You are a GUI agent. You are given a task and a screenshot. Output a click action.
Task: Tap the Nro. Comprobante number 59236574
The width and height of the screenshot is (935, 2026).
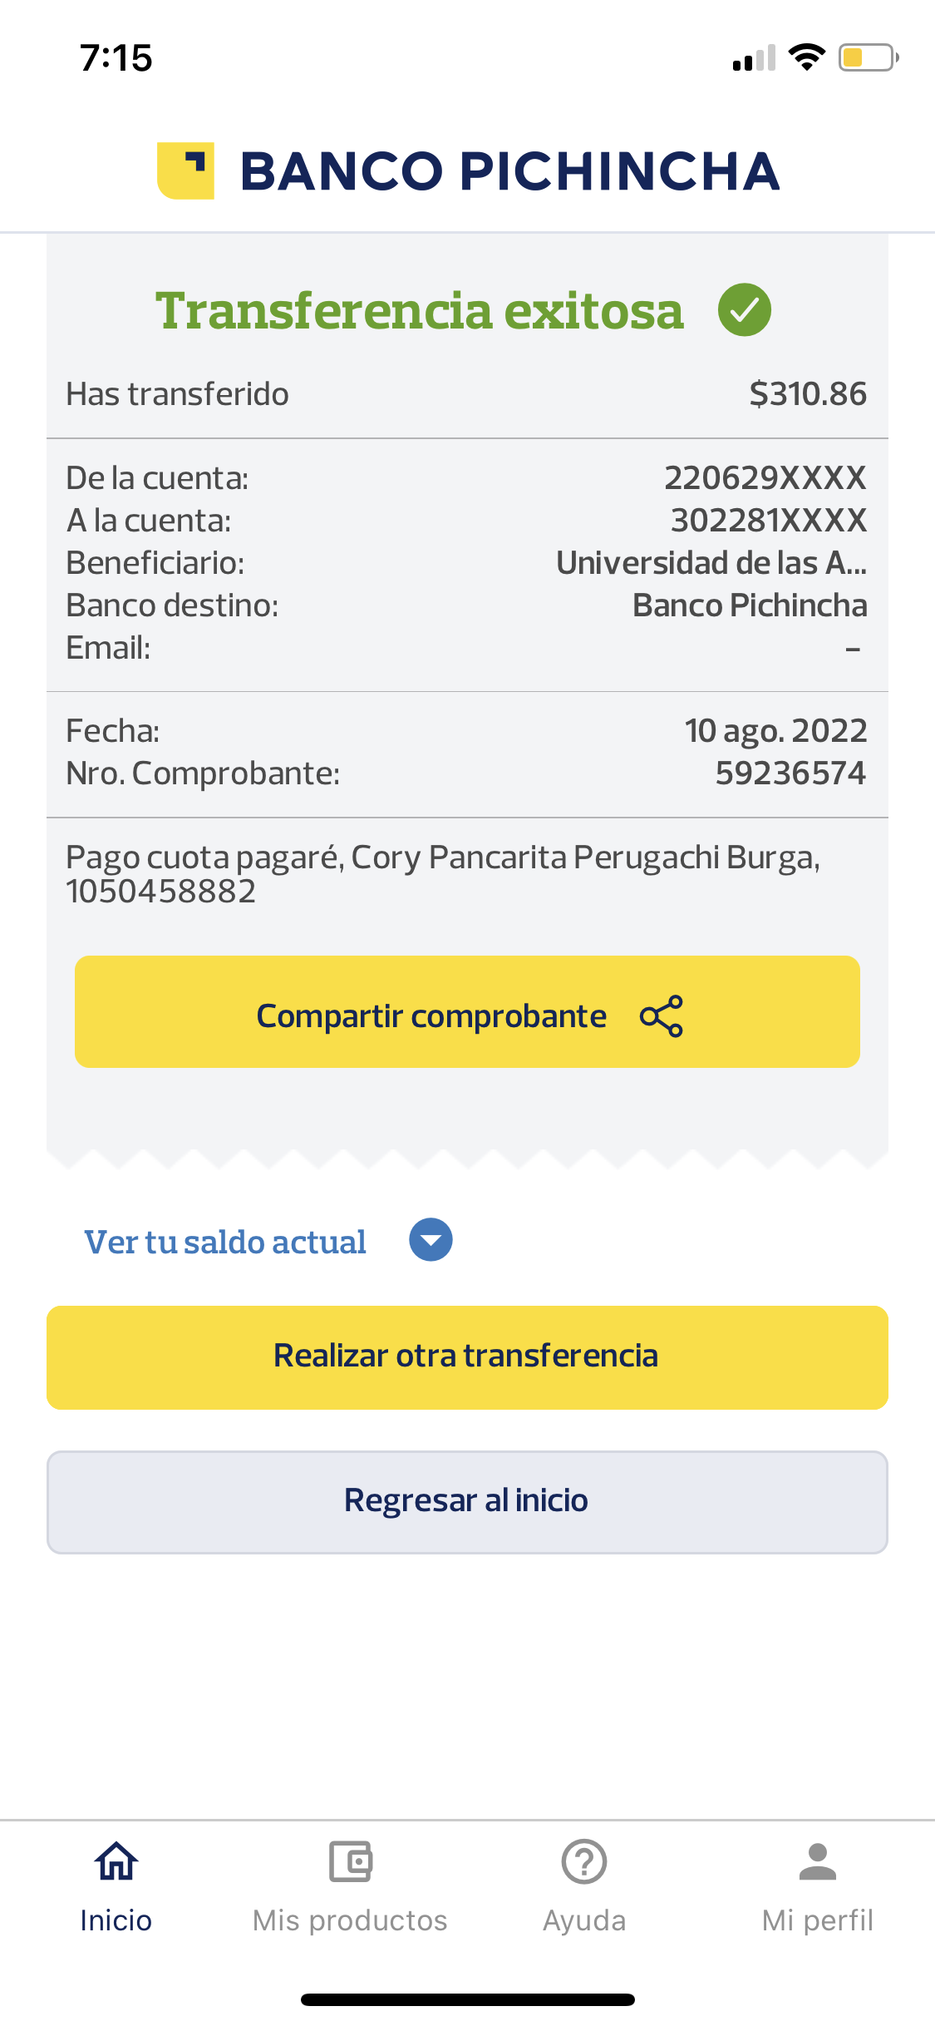pyautogui.click(x=790, y=773)
